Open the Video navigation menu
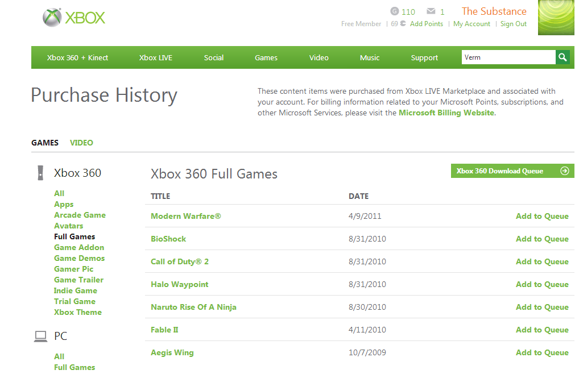The width and height of the screenshot is (575, 374). pos(318,57)
